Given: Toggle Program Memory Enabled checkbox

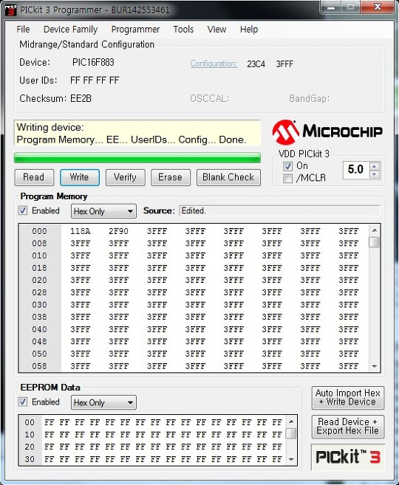Looking at the screenshot, I should (x=22, y=210).
